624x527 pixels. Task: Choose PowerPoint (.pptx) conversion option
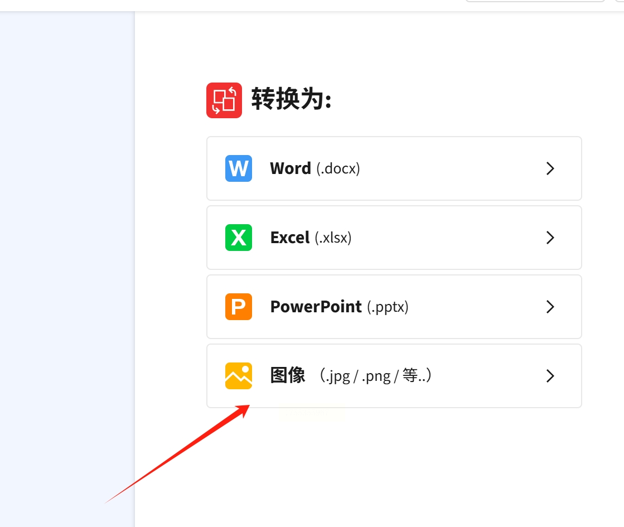394,307
